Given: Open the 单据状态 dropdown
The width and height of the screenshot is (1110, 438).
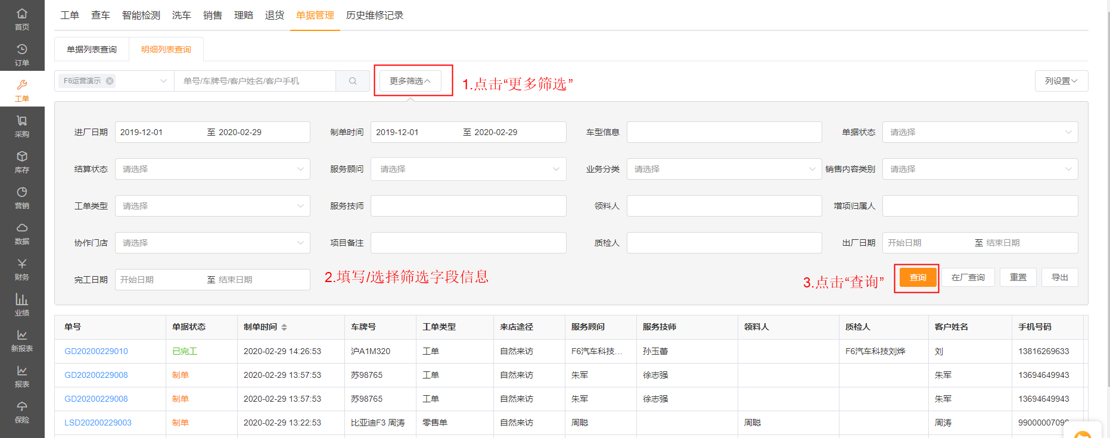Looking at the screenshot, I should click(x=980, y=132).
